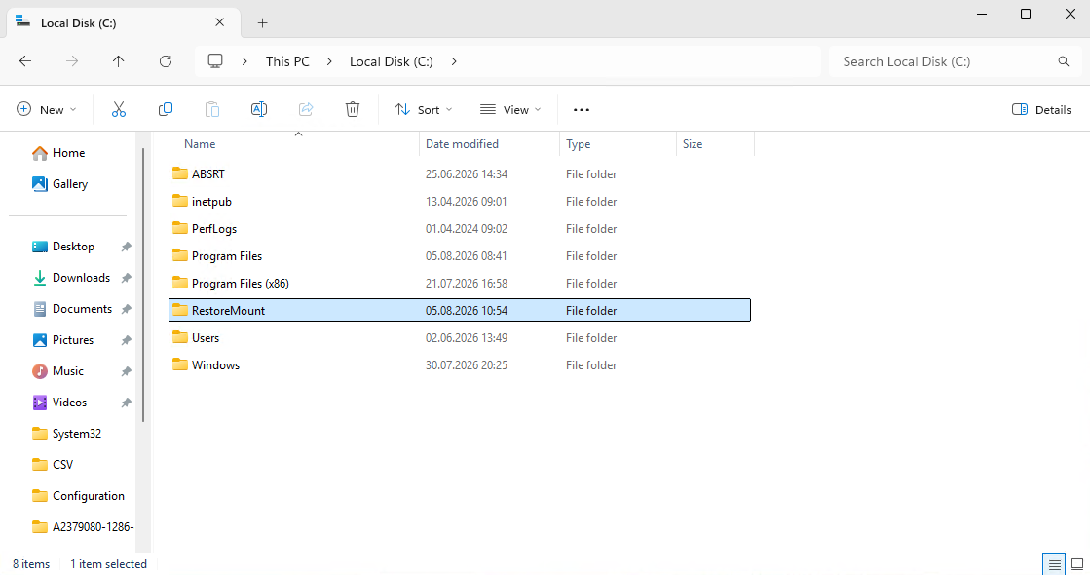Image resolution: width=1090 pixels, height=575 pixels.
Task: Unpin Pictures using its pin icon
Action: 126,340
